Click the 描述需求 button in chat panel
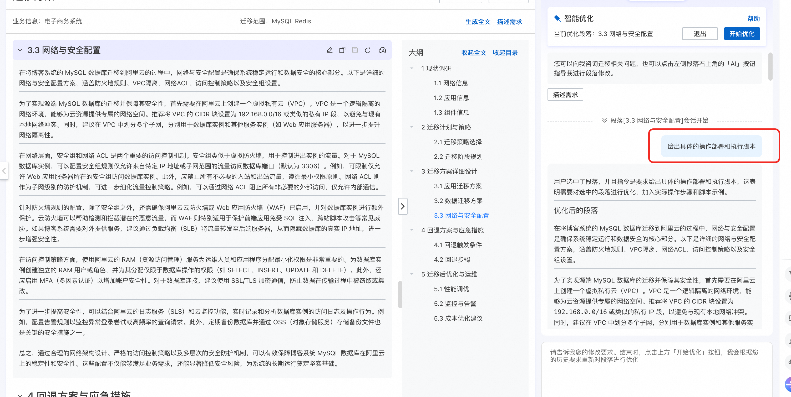Image resolution: width=791 pixels, height=397 pixels. (565, 95)
